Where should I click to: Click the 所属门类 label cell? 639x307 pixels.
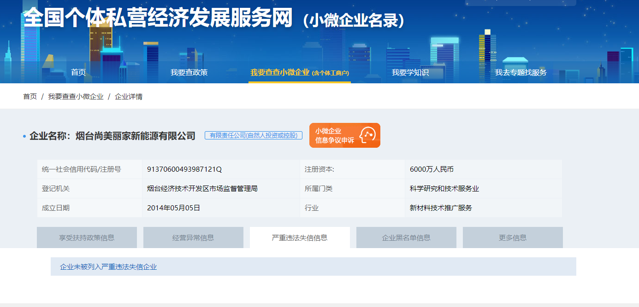(x=352, y=189)
